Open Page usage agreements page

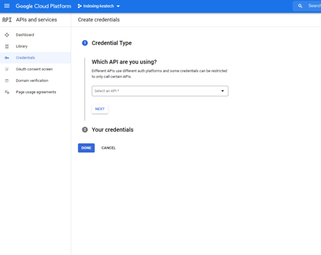pos(35,92)
